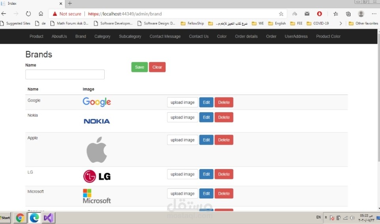Click the Apple logo image

click(97, 150)
